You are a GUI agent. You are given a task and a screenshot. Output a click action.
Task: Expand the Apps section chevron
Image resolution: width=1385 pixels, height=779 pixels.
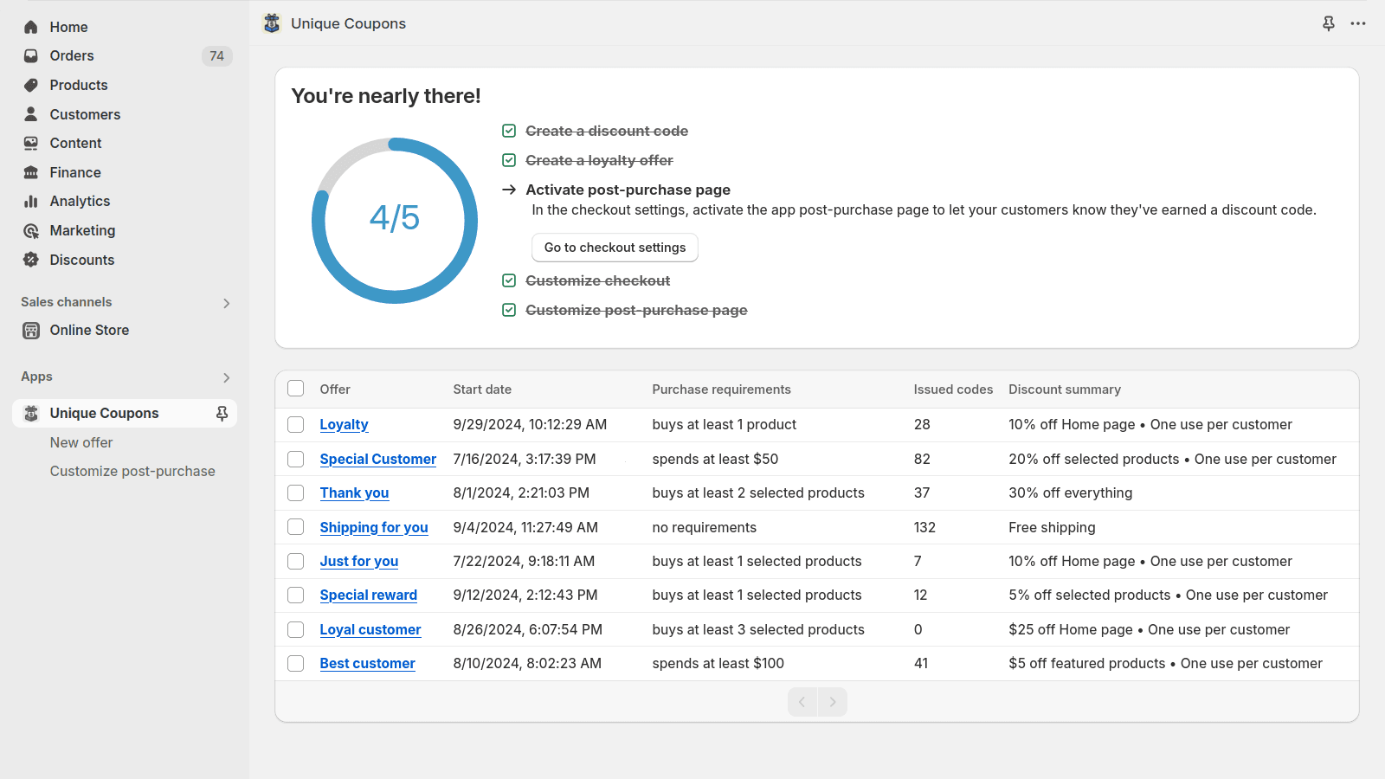[226, 377]
